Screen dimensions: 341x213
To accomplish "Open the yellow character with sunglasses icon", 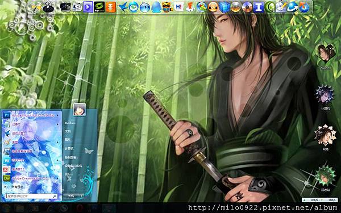I will click(x=167, y=7).
